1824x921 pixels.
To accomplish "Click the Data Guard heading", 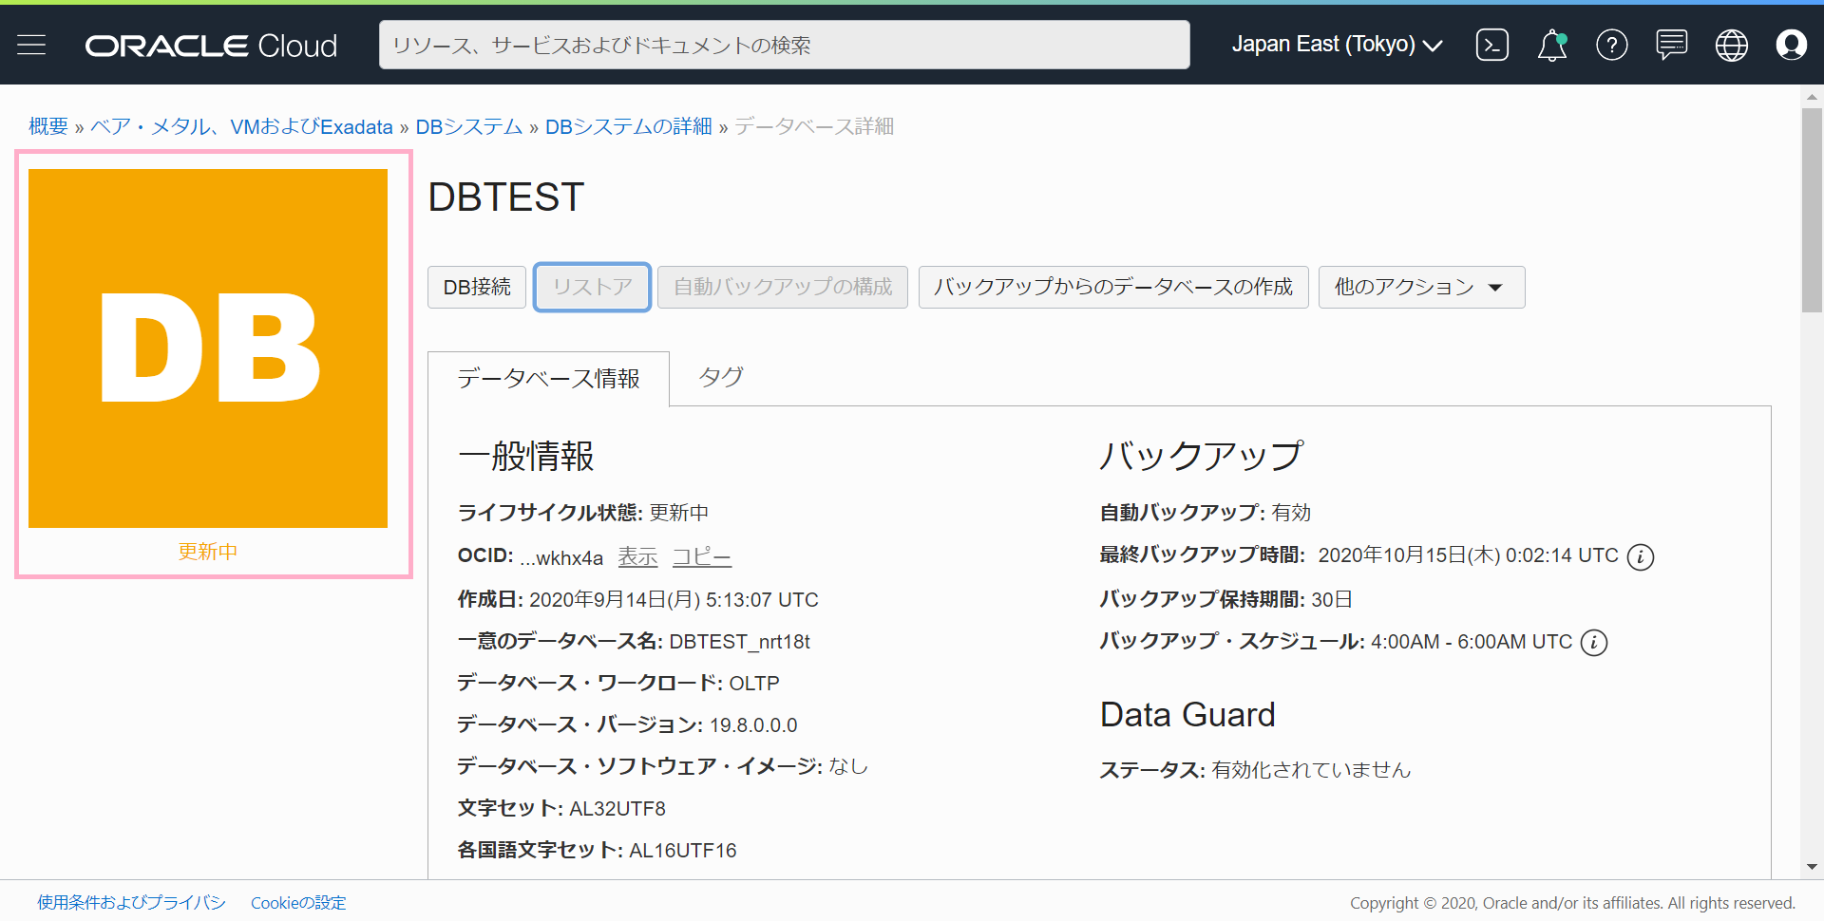I will (x=1187, y=715).
